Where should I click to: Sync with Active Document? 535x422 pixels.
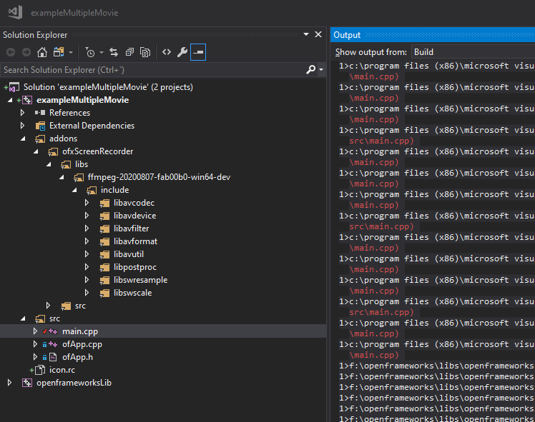pyautogui.click(x=114, y=52)
